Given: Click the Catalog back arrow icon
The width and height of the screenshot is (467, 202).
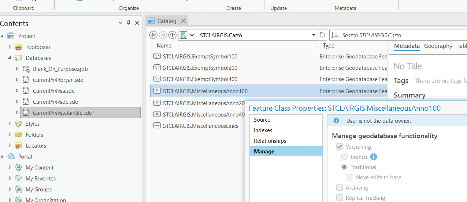Looking at the screenshot, I should [153, 35].
